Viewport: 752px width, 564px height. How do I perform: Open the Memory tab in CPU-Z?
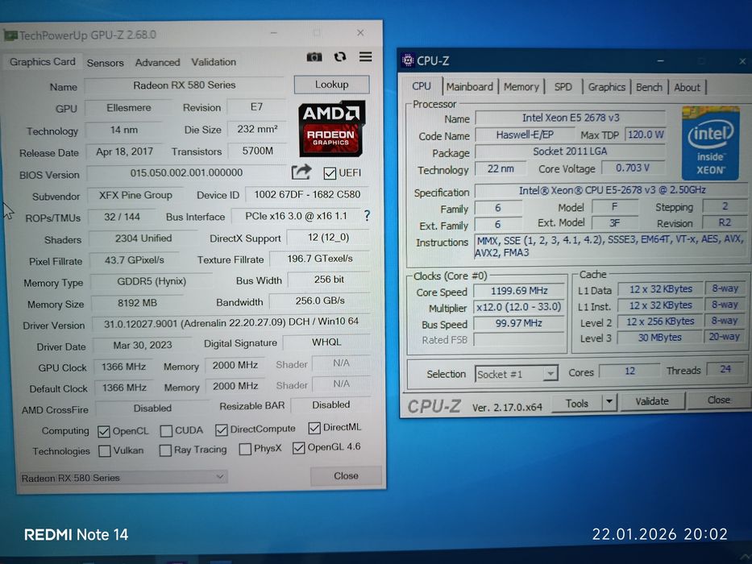(x=521, y=87)
